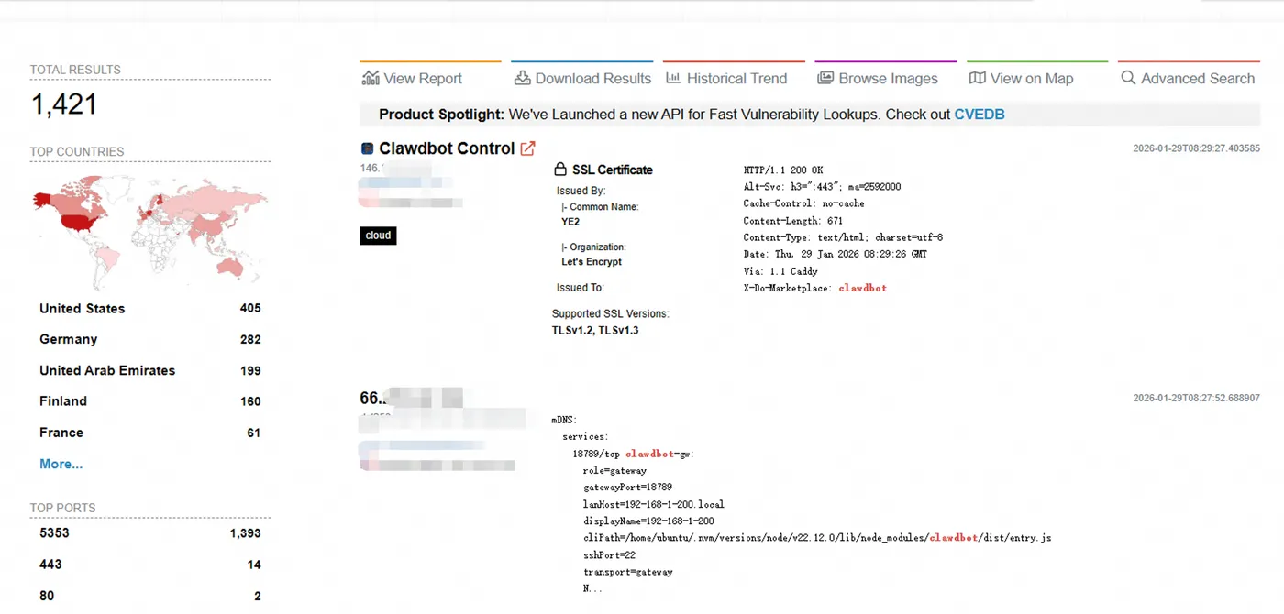Switch to Historical Trend tab
This screenshot has width=1284, height=614.
(726, 78)
